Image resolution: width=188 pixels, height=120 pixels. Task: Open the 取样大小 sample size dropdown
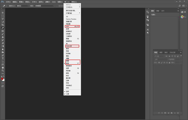tap(23, 6)
